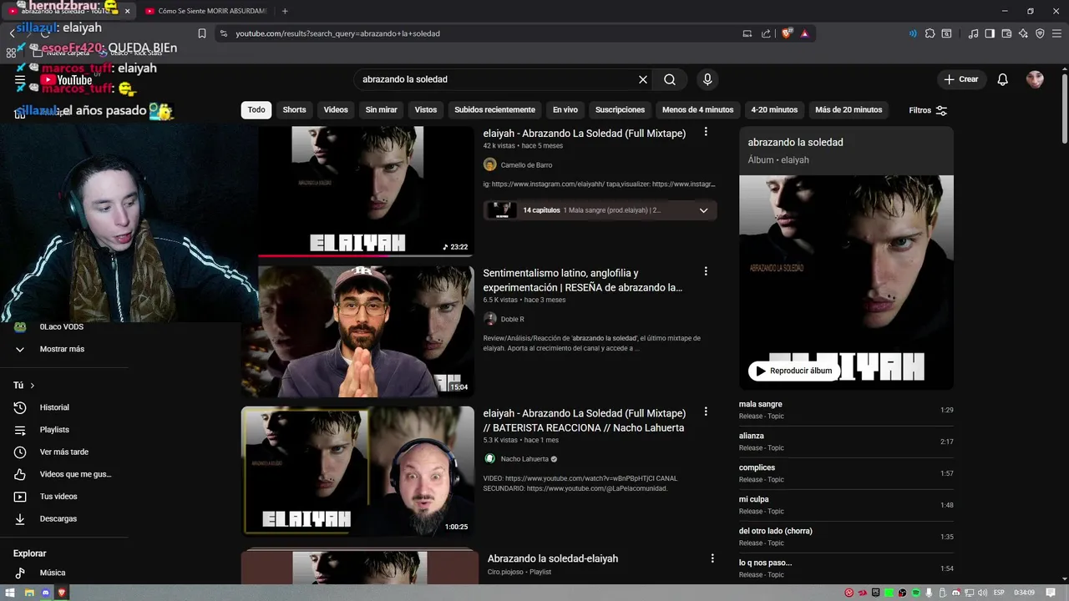Click the Brave Shields lion icon
Viewport: 1069px width, 601px height.
[786, 33]
